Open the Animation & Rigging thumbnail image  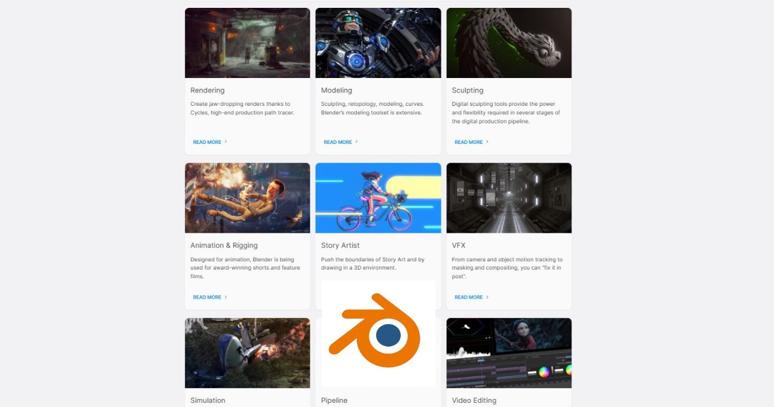pyautogui.click(x=247, y=198)
